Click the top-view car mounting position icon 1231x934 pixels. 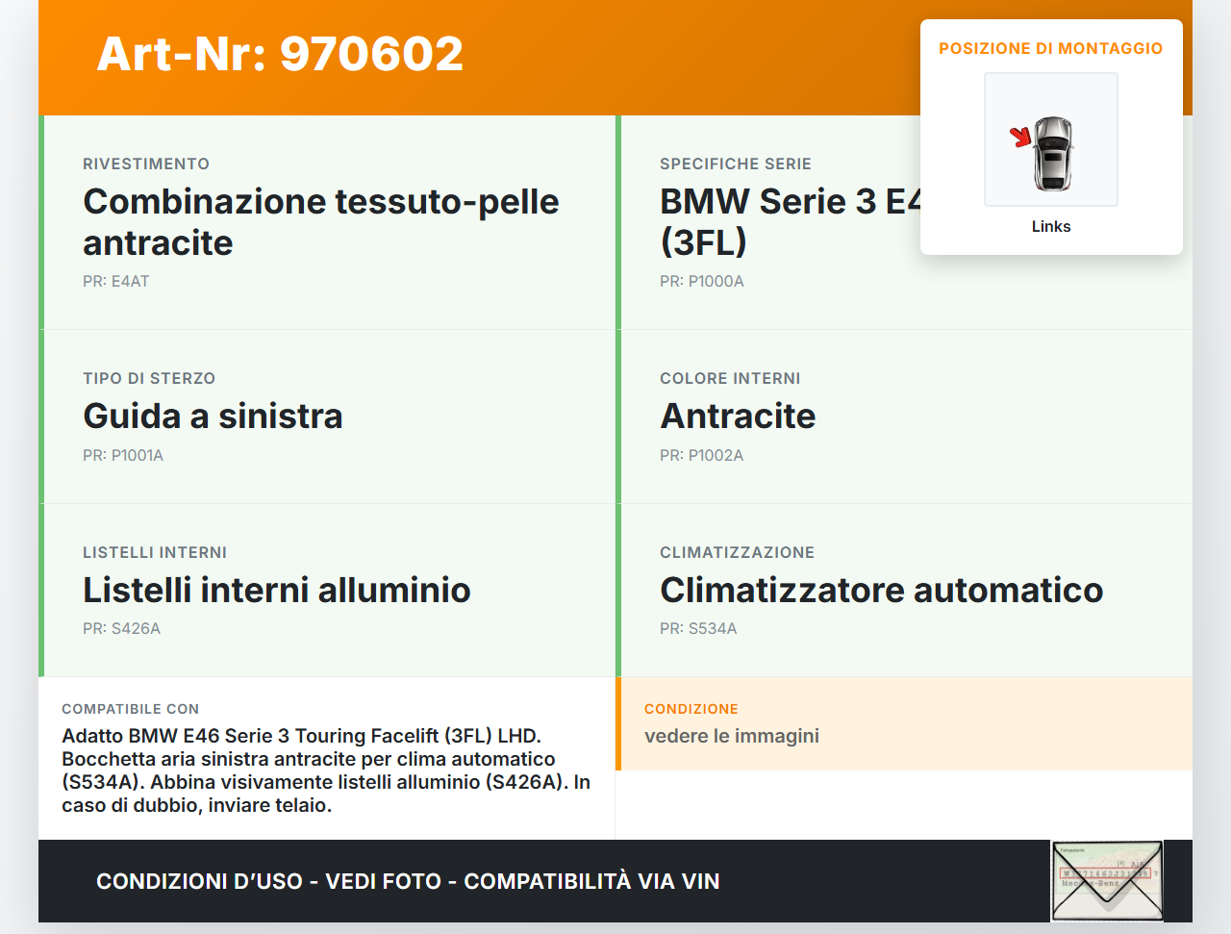click(x=1052, y=154)
